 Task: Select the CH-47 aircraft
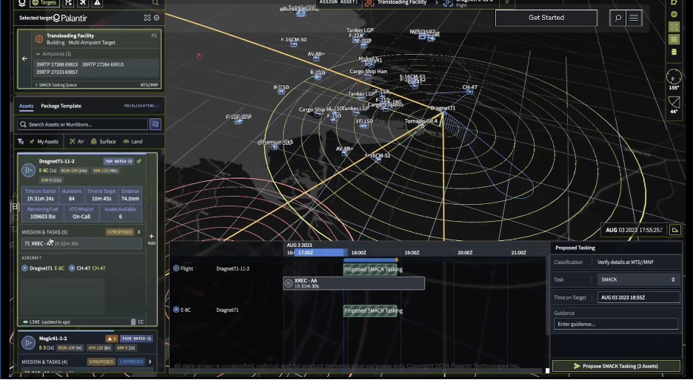[x=87, y=268]
